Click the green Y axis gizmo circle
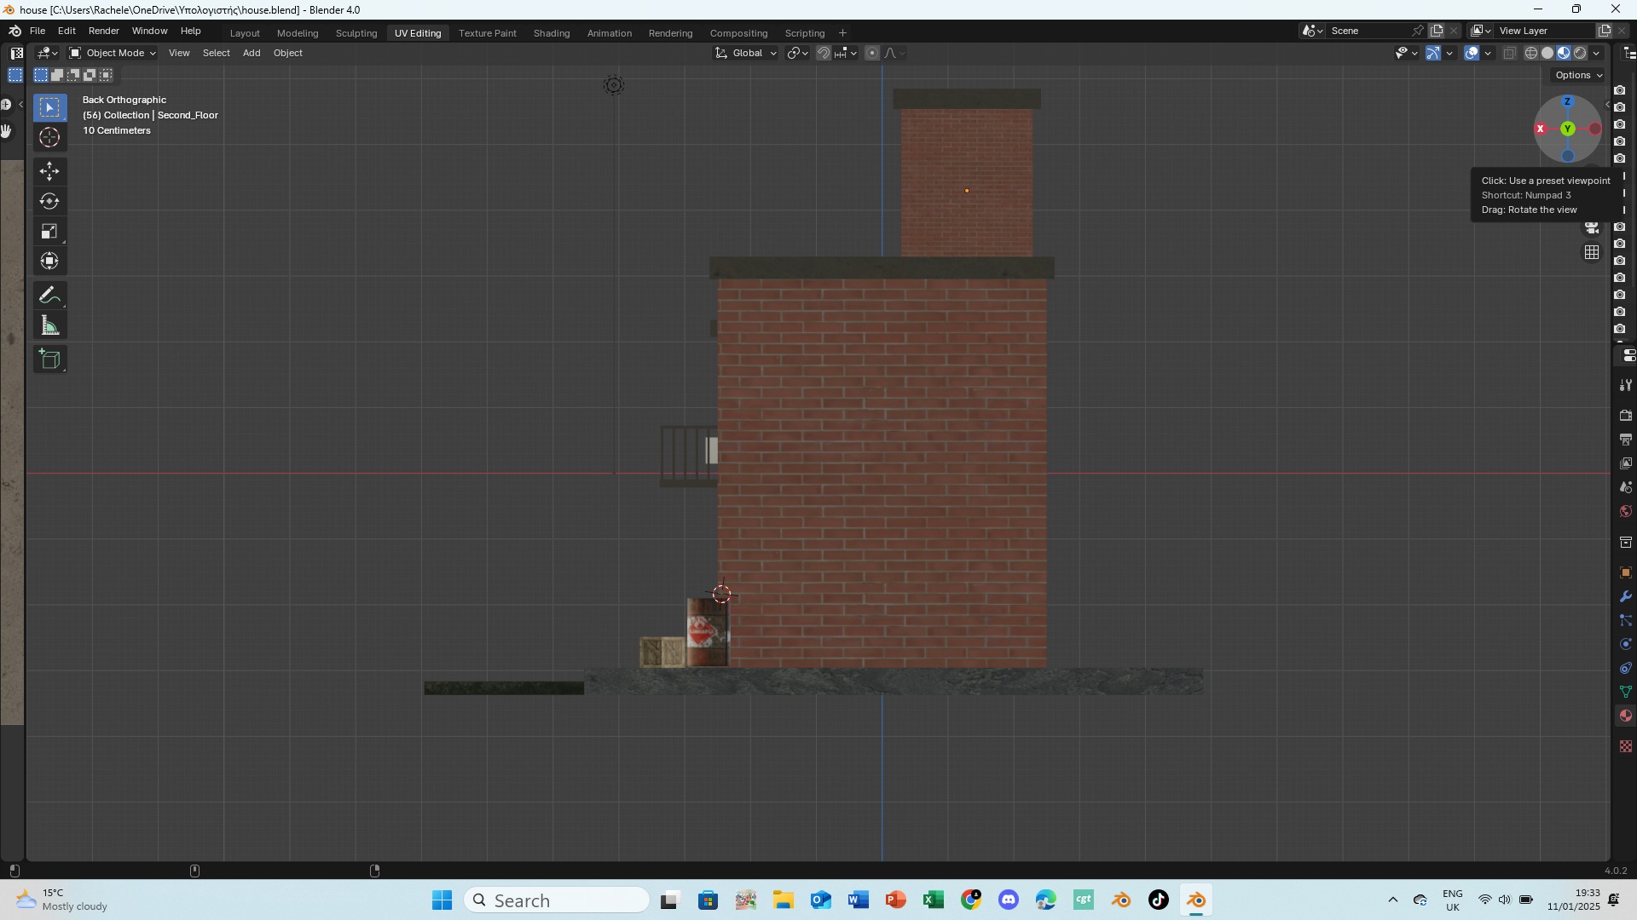The image size is (1637, 920). pyautogui.click(x=1568, y=129)
